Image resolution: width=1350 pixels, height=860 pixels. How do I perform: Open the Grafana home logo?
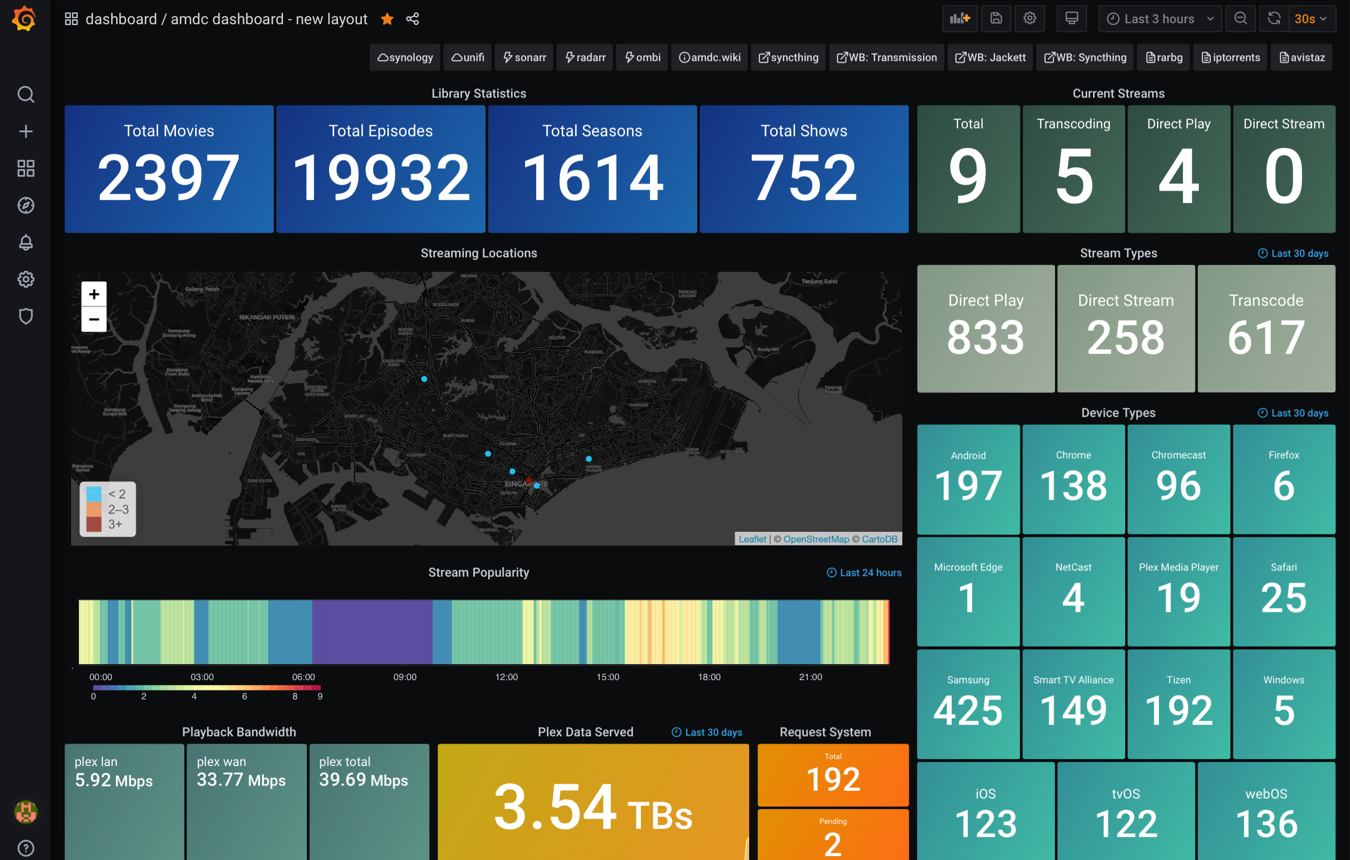click(25, 19)
